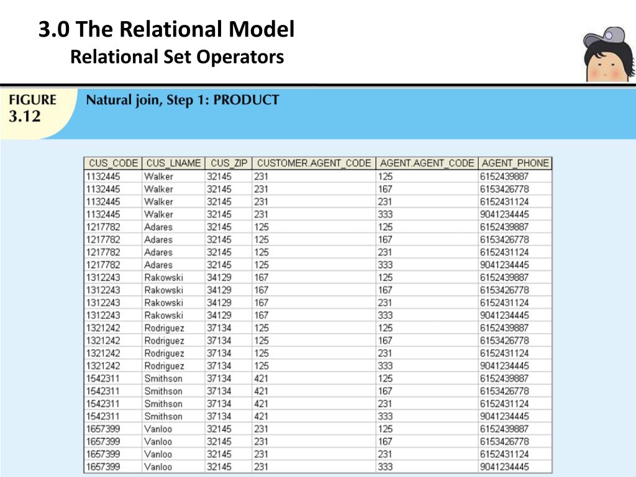Image resolution: width=636 pixels, height=477 pixels.
Task: Click phone 6152431124 in the Rakowski row
Action: 504,302
